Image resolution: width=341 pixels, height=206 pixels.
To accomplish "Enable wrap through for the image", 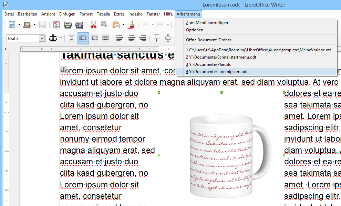I will [105, 38].
